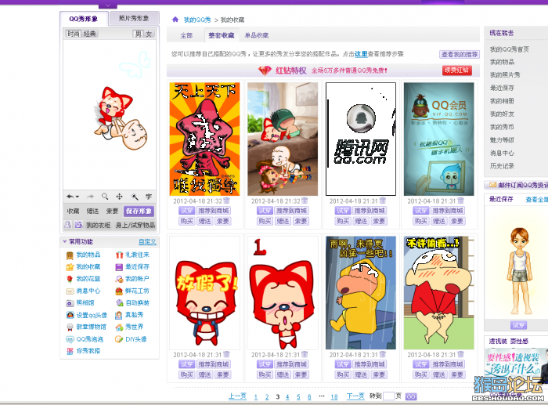Click the person silhouette icon beside 我的衣柜

(x=68, y=225)
